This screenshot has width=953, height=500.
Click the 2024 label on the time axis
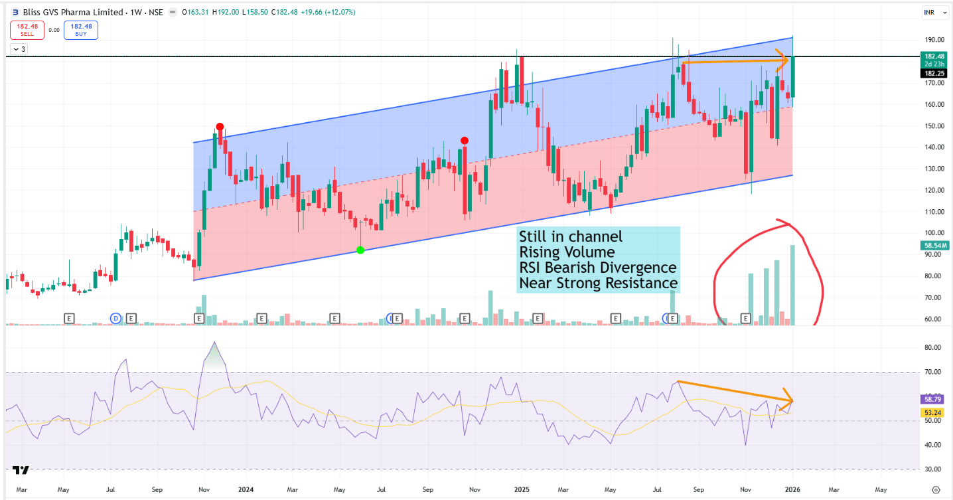(245, 490)
